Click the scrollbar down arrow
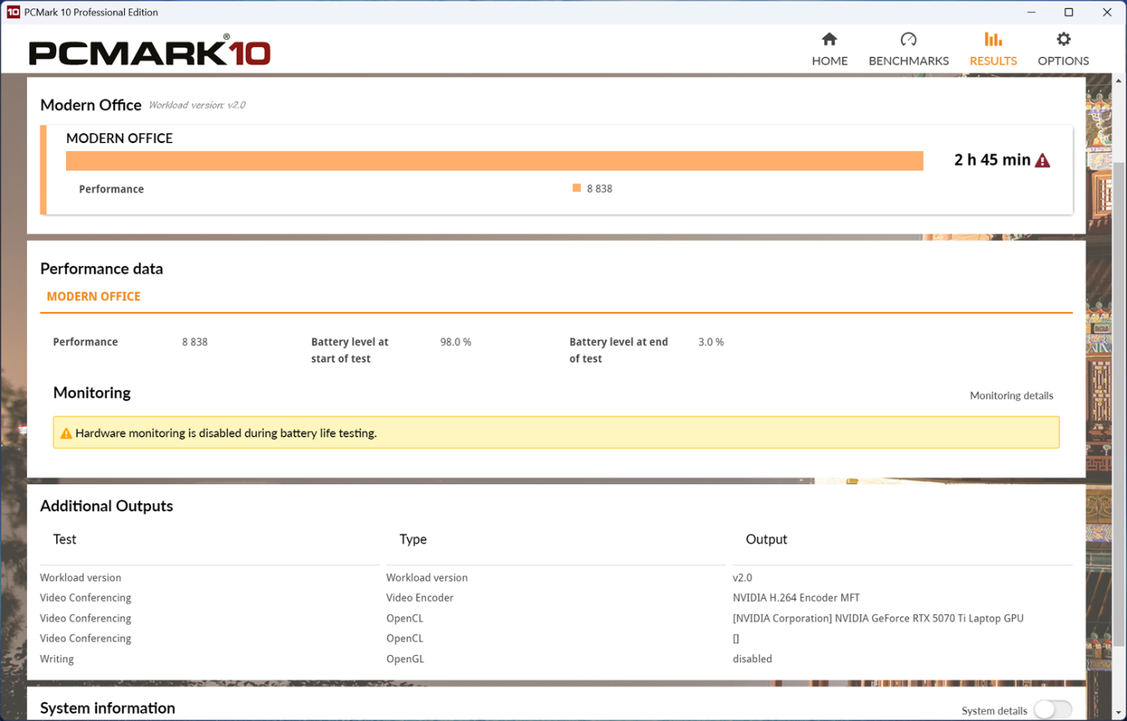Viewport: 1127px width, 721px height. pyautogui.click(x=1119, y=713)
